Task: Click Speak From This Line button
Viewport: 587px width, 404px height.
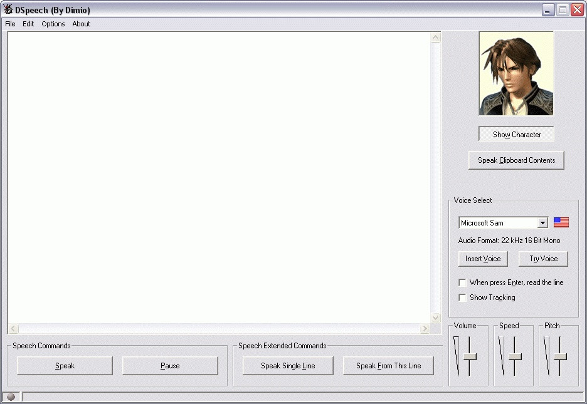Action: [x=389, y=366]
